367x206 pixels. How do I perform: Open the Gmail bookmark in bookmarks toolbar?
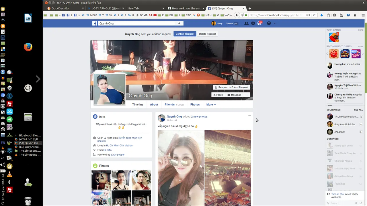[x=150, y=15]
